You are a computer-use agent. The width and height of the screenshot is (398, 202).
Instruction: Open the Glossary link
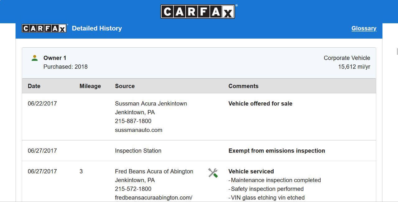click(364, 28)
